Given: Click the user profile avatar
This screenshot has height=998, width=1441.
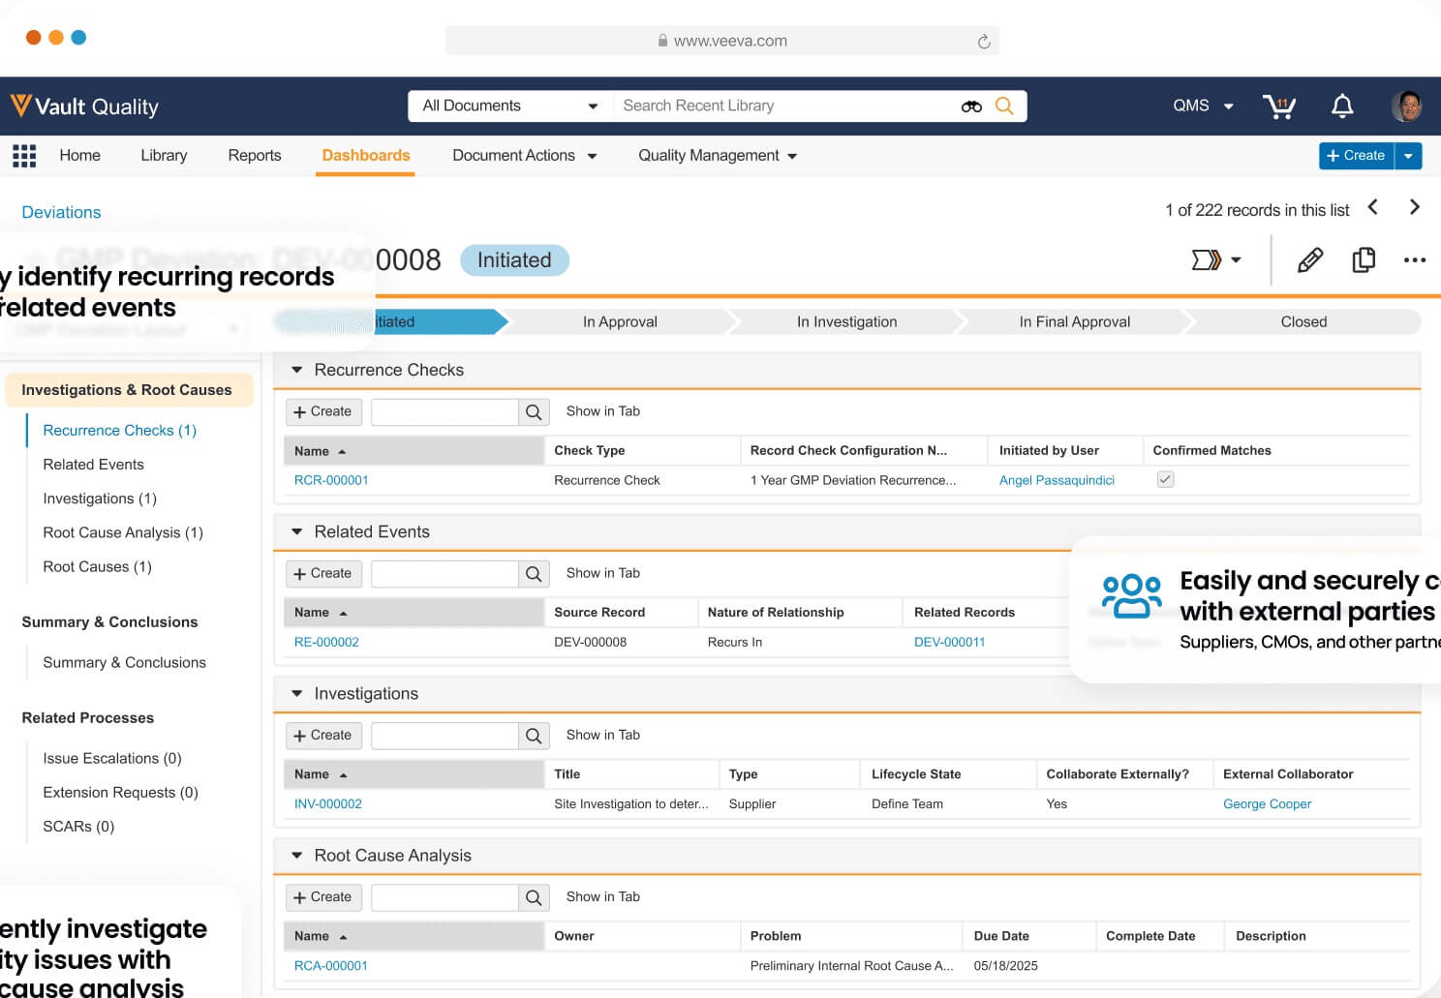Looking at the screenshot, I should click(1408, 106).
